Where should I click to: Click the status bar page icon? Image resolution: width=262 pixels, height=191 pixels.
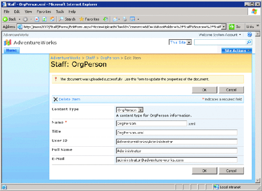(4, 187)
